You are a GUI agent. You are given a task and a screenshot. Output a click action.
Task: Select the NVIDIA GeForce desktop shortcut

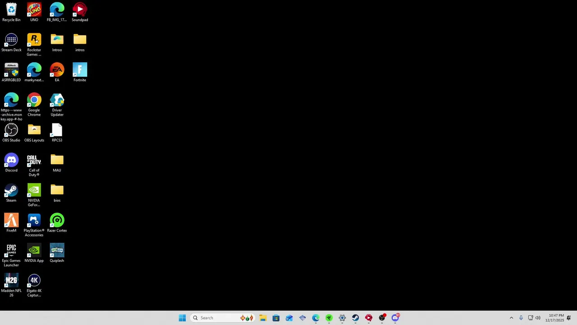tap(34, 195)
